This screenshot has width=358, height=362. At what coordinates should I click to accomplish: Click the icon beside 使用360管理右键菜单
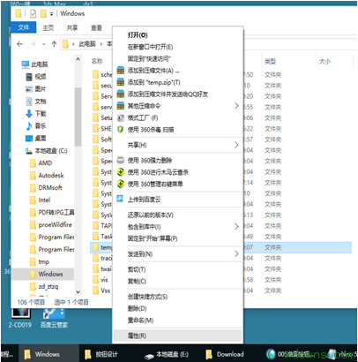click(x=121, y=184)
